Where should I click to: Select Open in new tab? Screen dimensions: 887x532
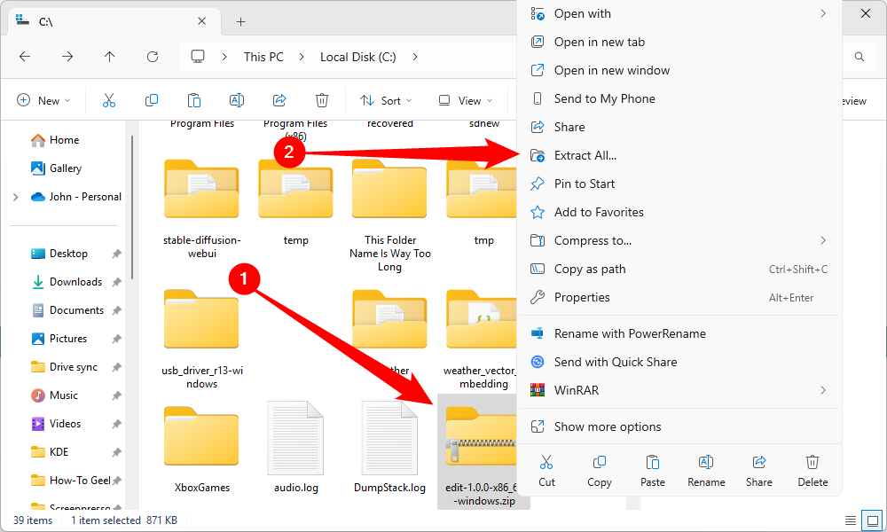point(679,42)
